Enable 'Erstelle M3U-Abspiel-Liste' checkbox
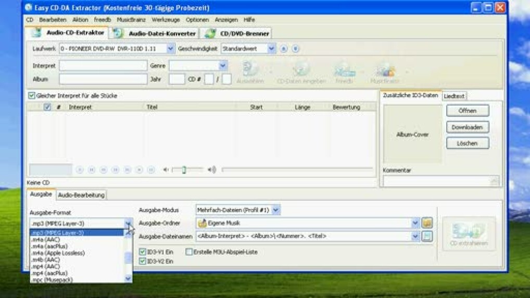Screen dimensions: 530x298 (189, 252)
